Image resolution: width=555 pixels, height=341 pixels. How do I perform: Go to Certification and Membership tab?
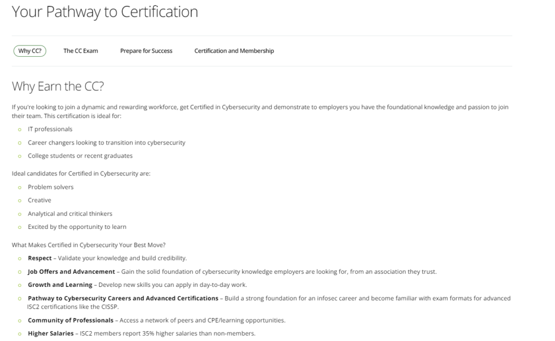point(234,51)
